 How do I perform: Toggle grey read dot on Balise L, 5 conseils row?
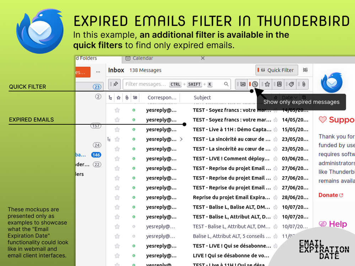pos(134,236)
